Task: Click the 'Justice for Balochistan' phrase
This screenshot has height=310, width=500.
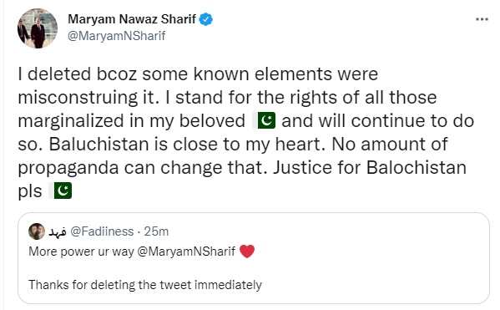Action: (370, 167)
